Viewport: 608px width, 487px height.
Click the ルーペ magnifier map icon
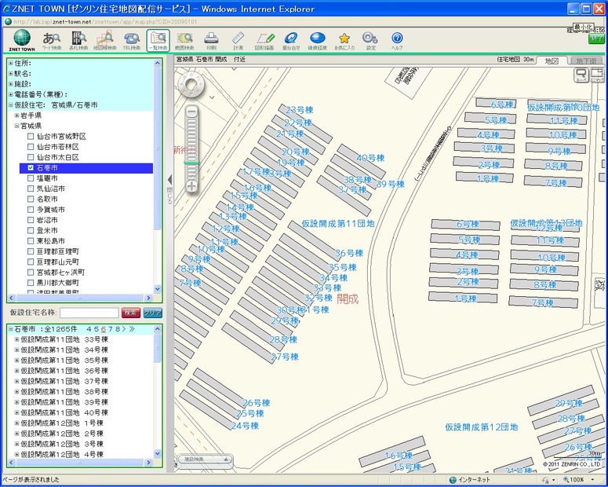tap(581, 75)
